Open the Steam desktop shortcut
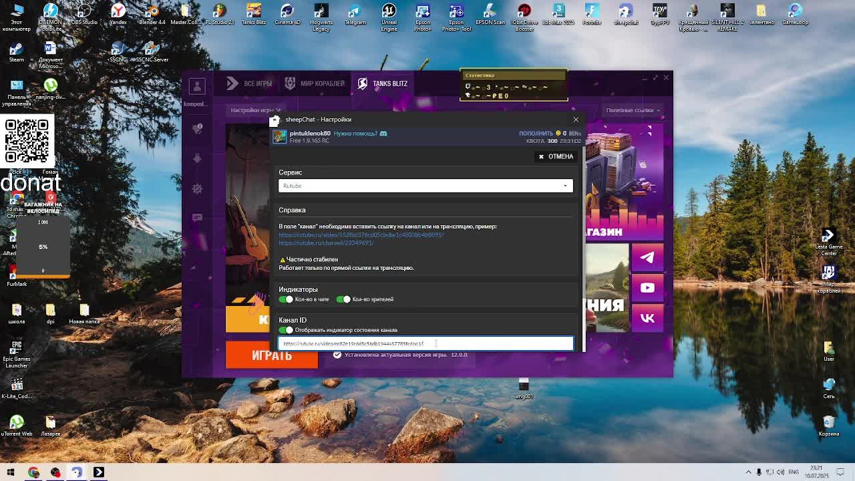 point(17,52)
